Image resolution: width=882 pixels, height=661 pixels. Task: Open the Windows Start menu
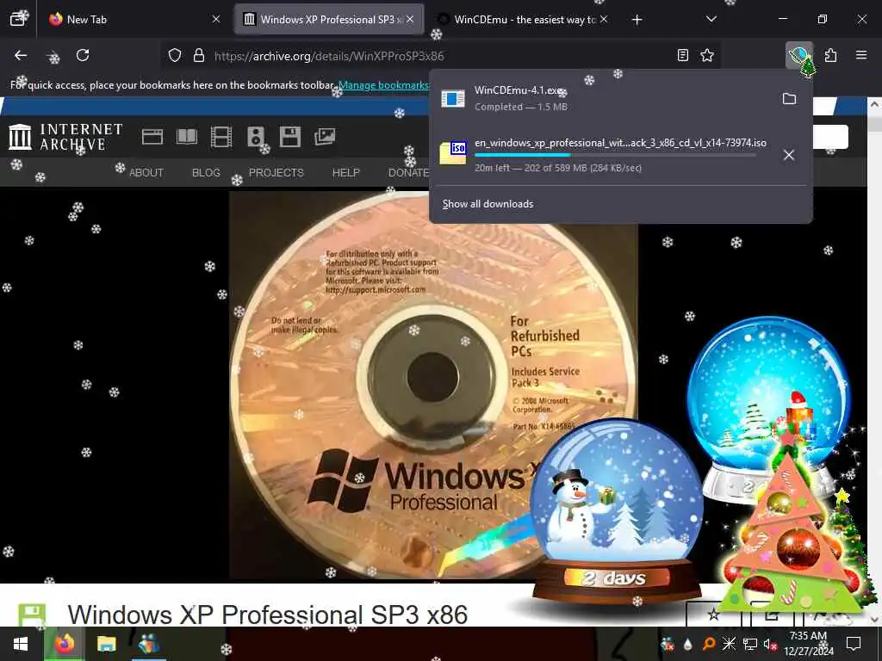click(21, 644)
